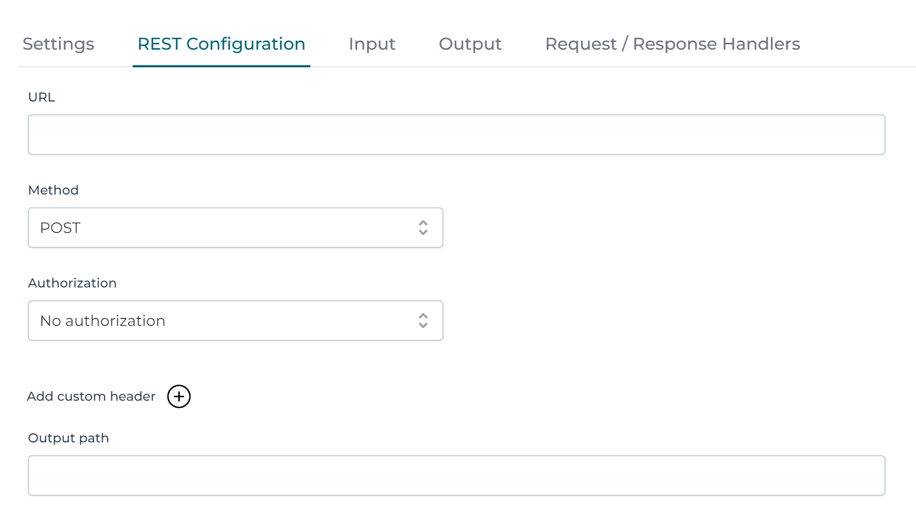Click the 'Add custom header' text
This screenshot has width=916, height=530.
click(91, 396)
